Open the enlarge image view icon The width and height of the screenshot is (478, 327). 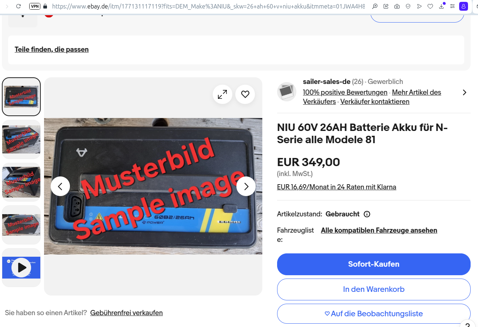click(222, 95)
